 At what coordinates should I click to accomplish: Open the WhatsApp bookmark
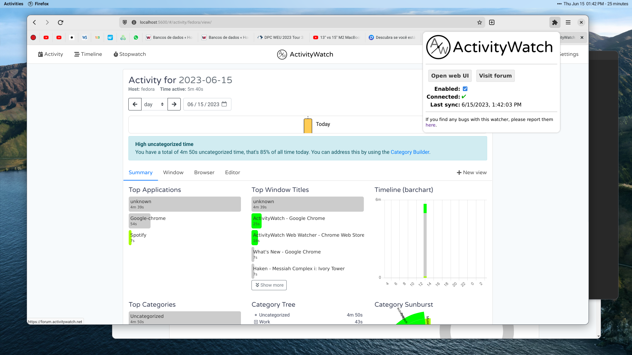(136, 37)
